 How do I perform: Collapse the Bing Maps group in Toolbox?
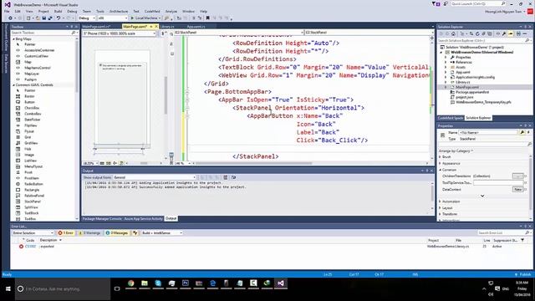point(13,39)
